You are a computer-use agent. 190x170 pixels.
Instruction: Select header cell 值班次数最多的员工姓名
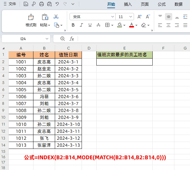coord(125,55)
